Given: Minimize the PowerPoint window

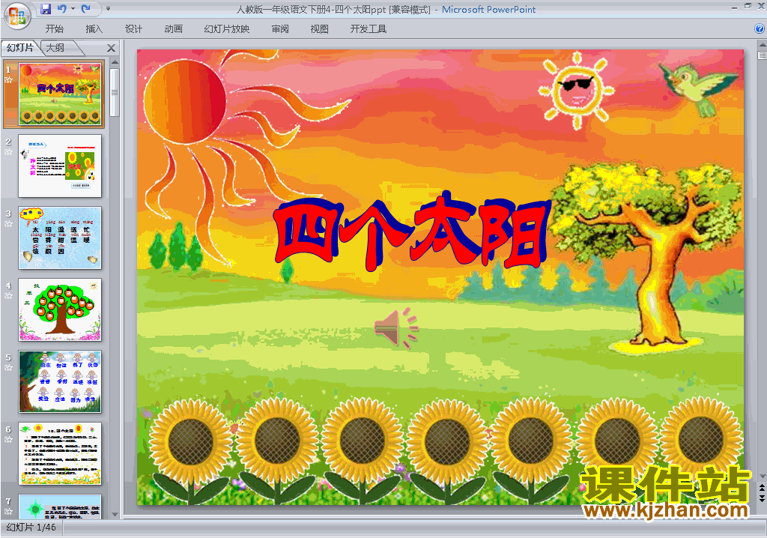Looking at the screenshot, I should coord(735,7).
